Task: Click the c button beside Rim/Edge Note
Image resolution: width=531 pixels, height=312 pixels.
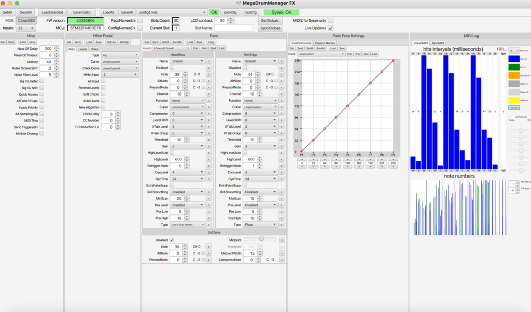Action: [282, 74]
